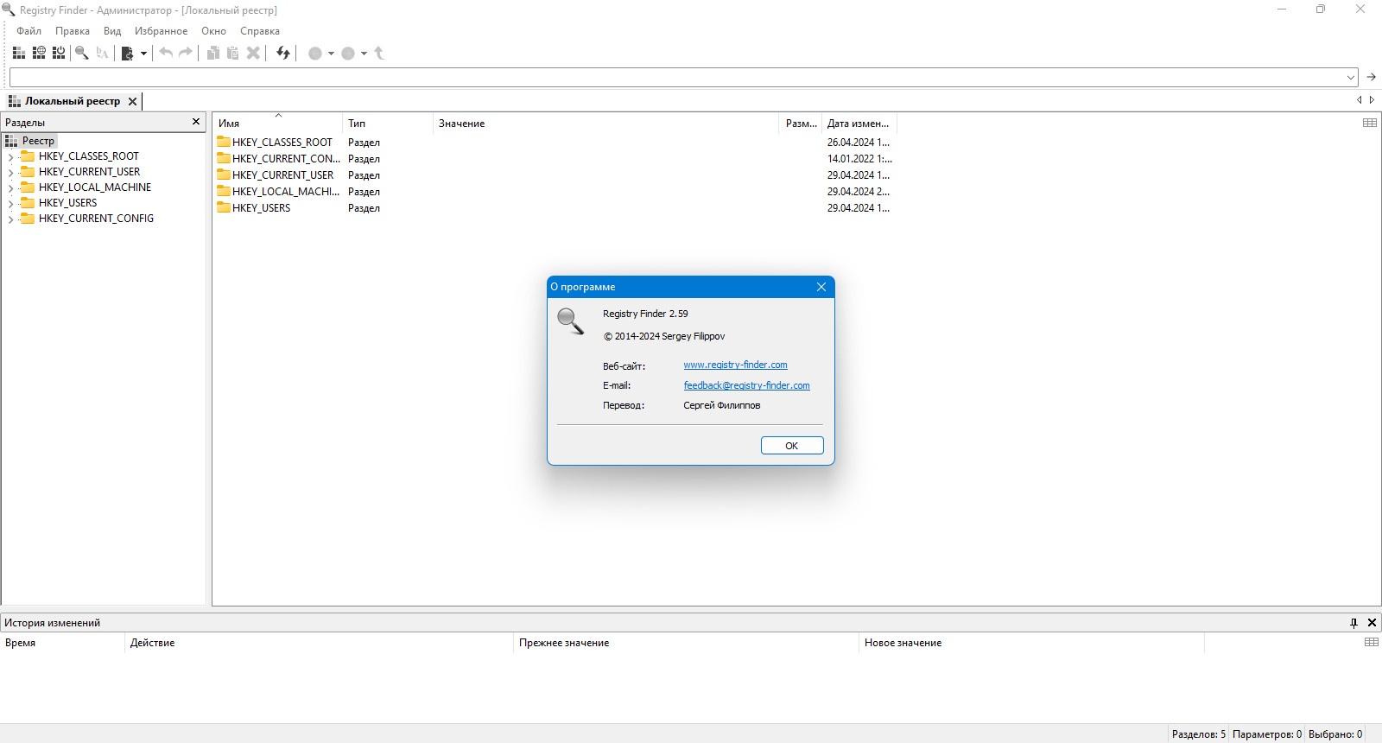The height and width of the screenshot is (743, 1382).
Task: Open the dropdown arrow beside the file icon
Action: (x=143, y=54)
